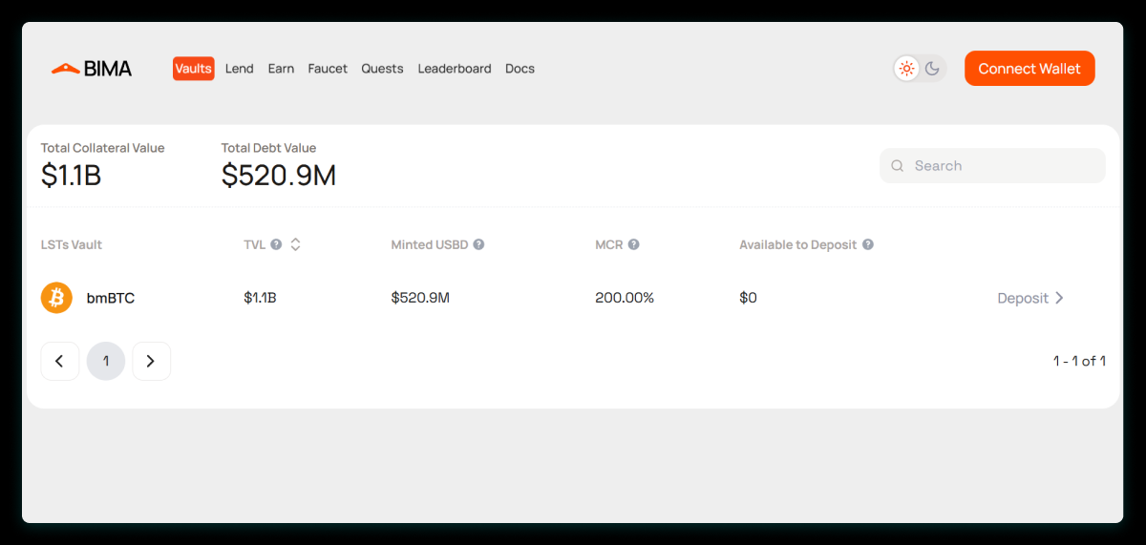Viewport: 1146px width, 545px height.
Task: Click the 200.00% MCR value
Action: [x=625, y=298]
